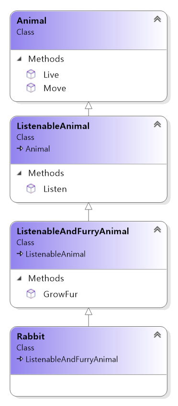Collapse Methods section in ListenableAnimal class

click(x=19, y=173)
